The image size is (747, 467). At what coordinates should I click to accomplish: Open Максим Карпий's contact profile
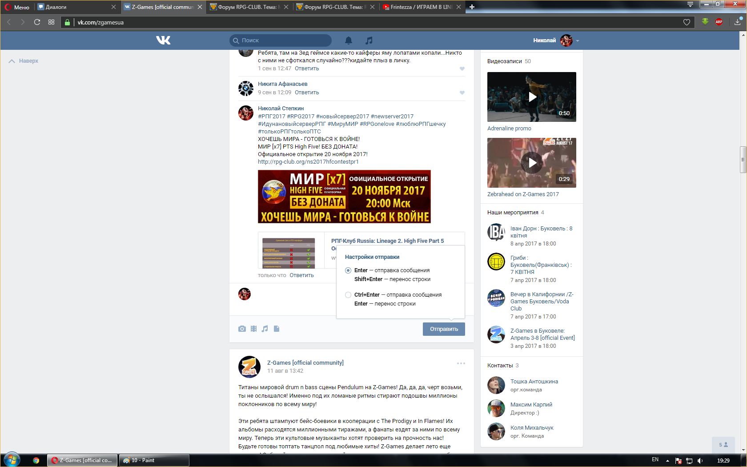[x=531, y=405]
